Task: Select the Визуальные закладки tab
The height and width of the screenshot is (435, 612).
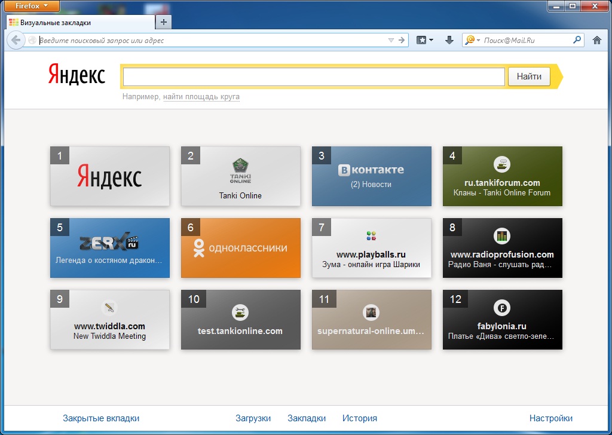Action: (x=80, y=23)
